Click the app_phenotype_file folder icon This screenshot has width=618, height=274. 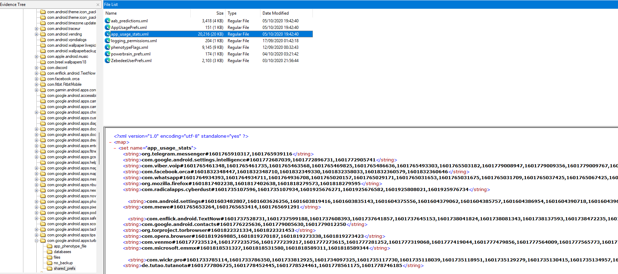click(50, 246)
